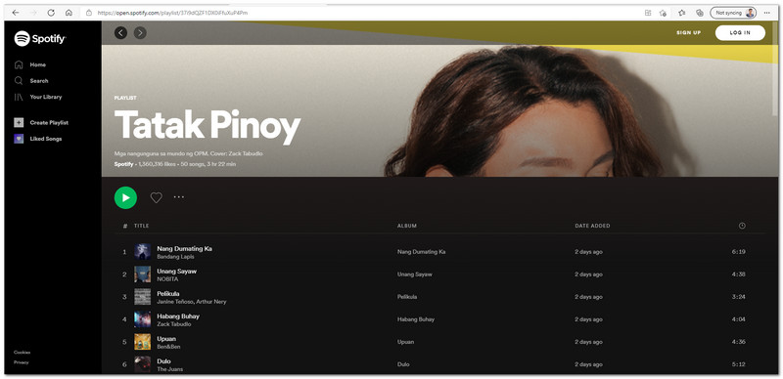Open Upuan album link

pos(405,342)
